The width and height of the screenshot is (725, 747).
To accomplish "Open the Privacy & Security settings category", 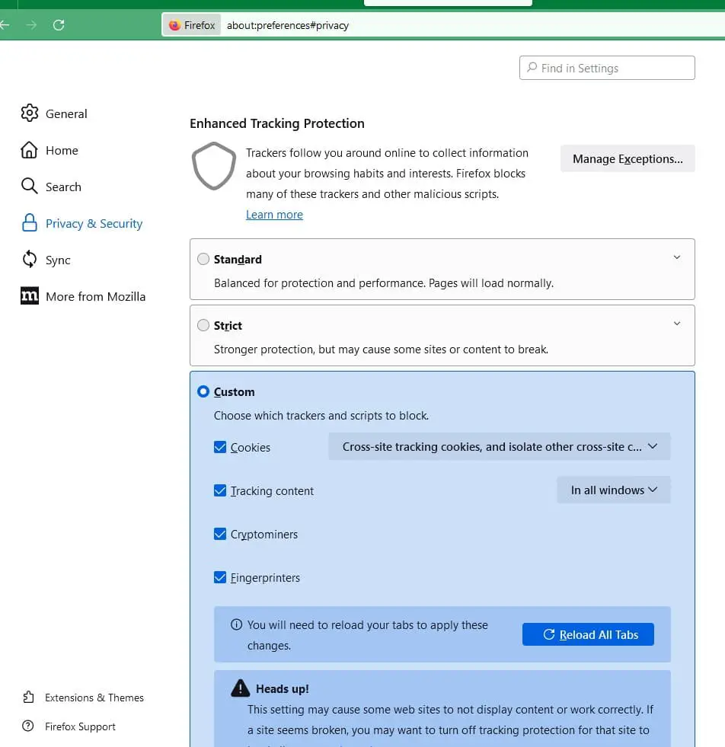I will pyautogui.click(x=94, y=223).
